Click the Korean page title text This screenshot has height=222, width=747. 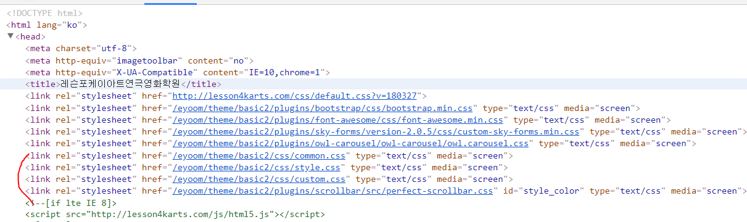120,84
